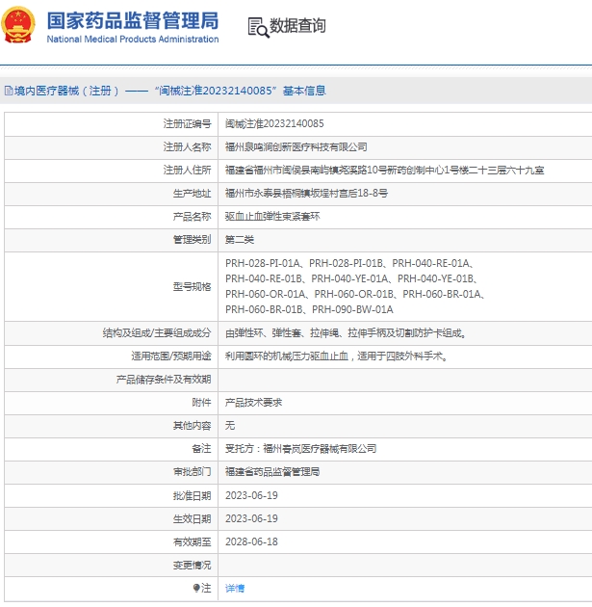Click model PRH-060-OR-01A in specifications

tap(266, 294)
